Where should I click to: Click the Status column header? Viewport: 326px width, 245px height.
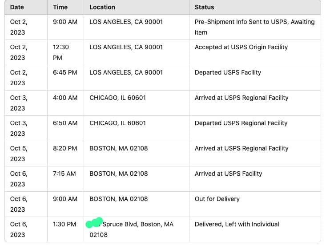pyautogui.click(x=204, y=7)
